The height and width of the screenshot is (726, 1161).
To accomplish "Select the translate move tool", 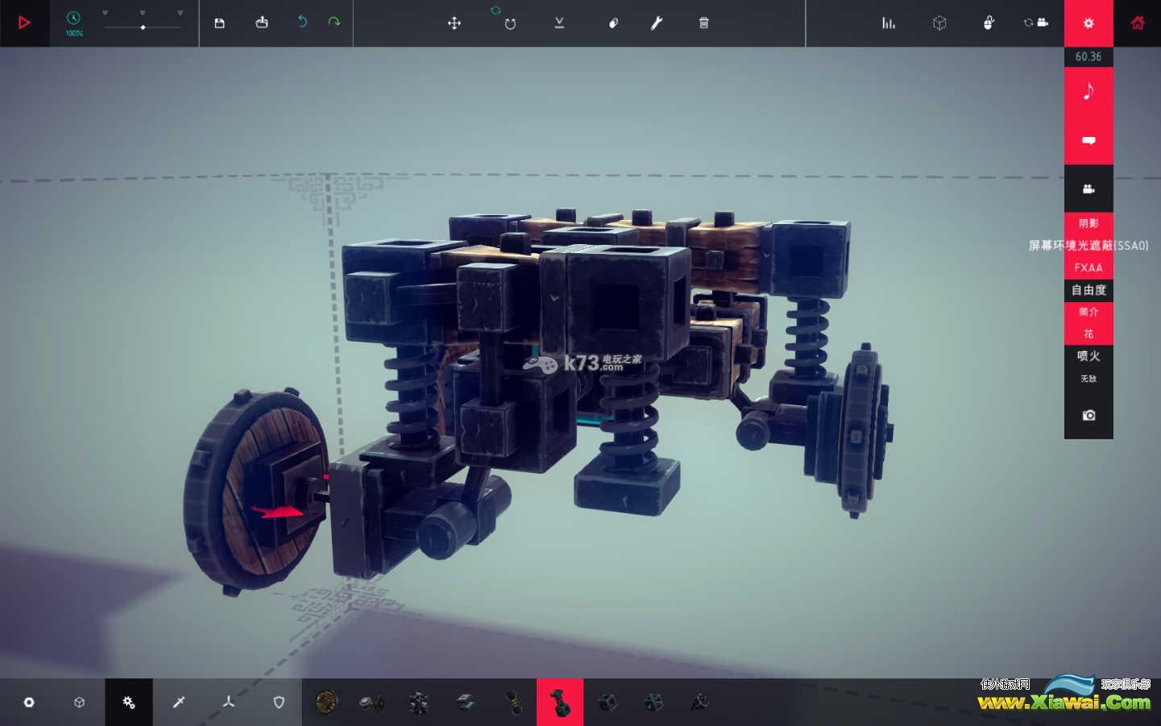I will pyautogui.click(x=454, y=23).
